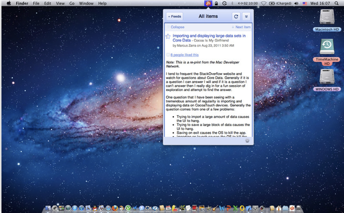Launch iTunes from the Dock
The width and height of the screenshot is (344, 213).
click(81, 208)
